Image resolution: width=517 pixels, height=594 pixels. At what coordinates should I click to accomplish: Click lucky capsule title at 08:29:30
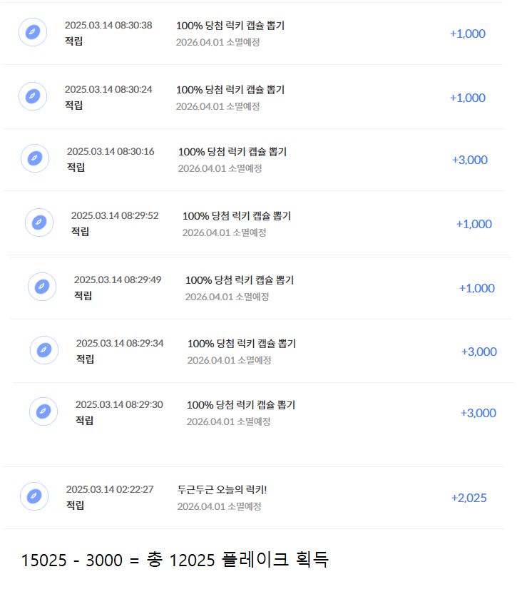tap(240, 405)
